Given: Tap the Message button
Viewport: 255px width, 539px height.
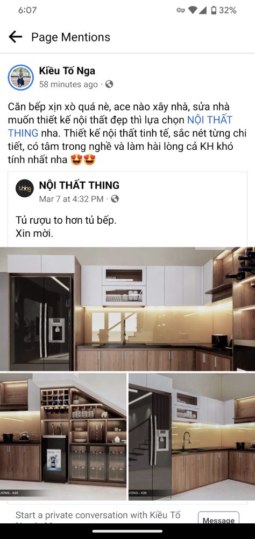Looking at the screenshot, I should 218,518.
